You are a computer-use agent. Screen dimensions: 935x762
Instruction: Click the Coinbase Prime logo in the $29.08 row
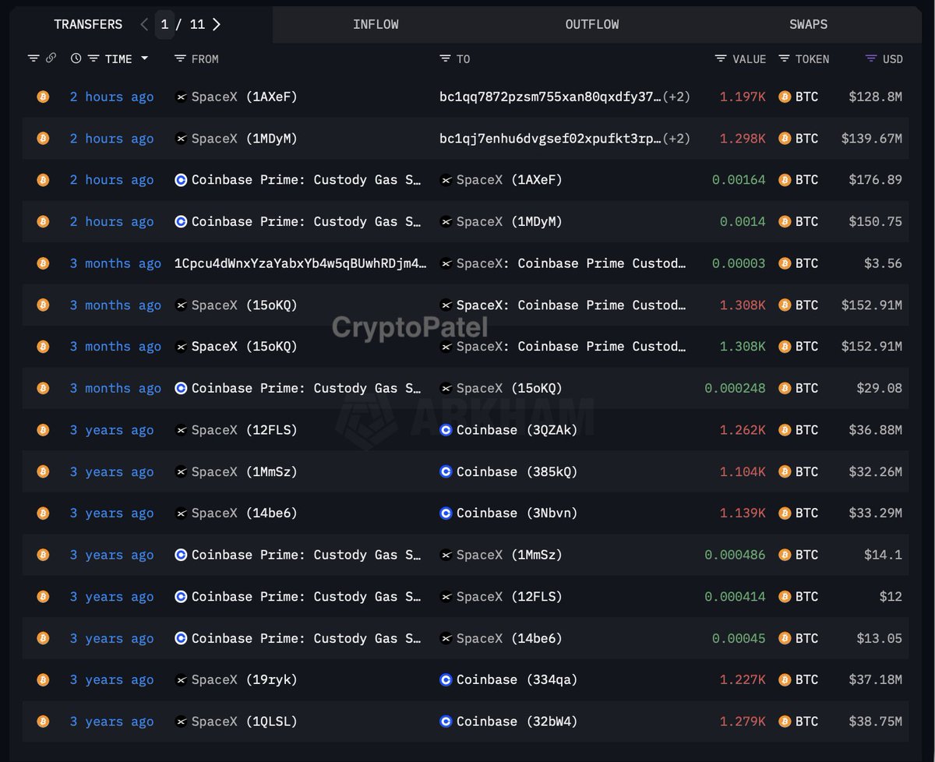point(181,388)
